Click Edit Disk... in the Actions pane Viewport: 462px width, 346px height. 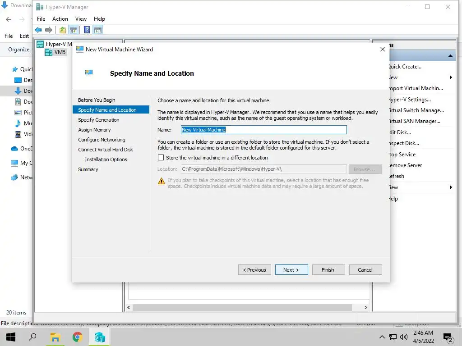(400, 132)
